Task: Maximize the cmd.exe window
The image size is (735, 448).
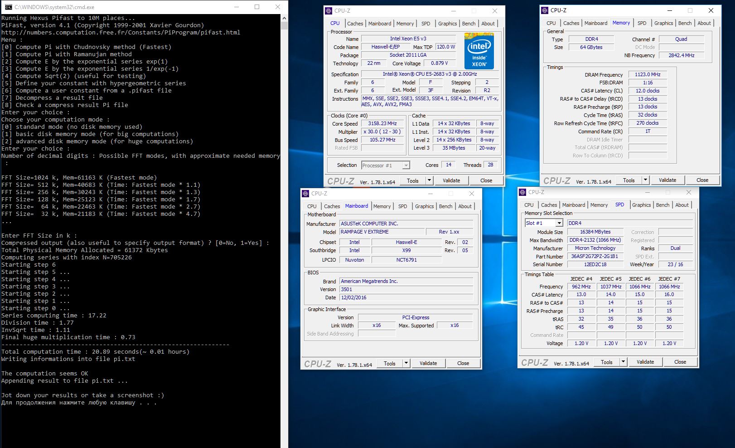Action: coord(257,7)
